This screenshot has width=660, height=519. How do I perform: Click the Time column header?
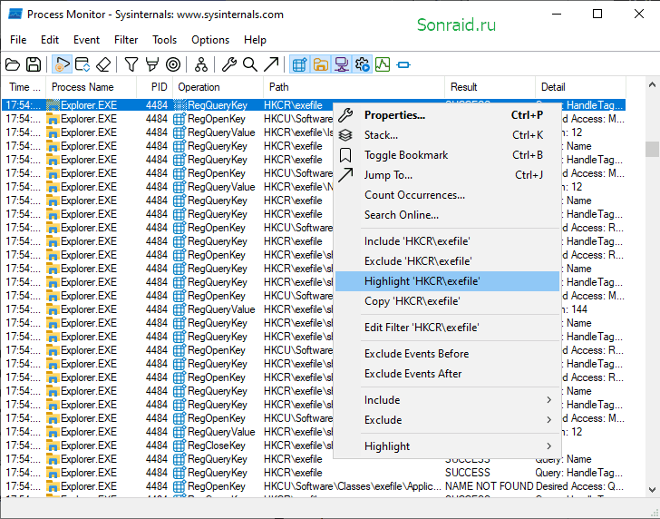click(x=24, y=87)
